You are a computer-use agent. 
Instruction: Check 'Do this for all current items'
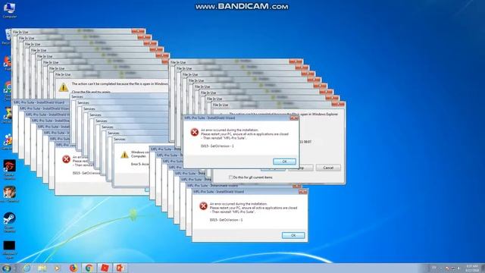click(230, 177)
